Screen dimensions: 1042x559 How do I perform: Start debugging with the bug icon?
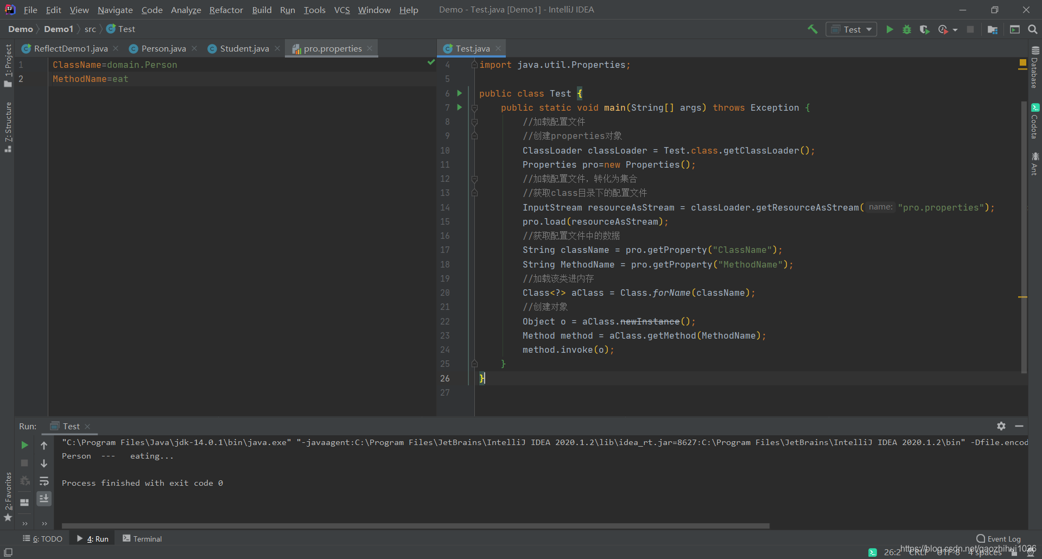(907, 29)
